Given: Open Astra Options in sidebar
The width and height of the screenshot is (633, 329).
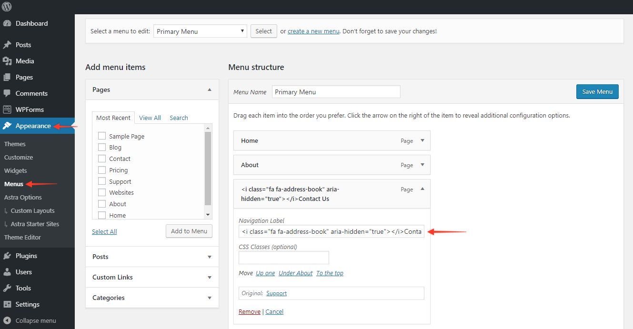Looking at the screenshot, I should [23, 197].
